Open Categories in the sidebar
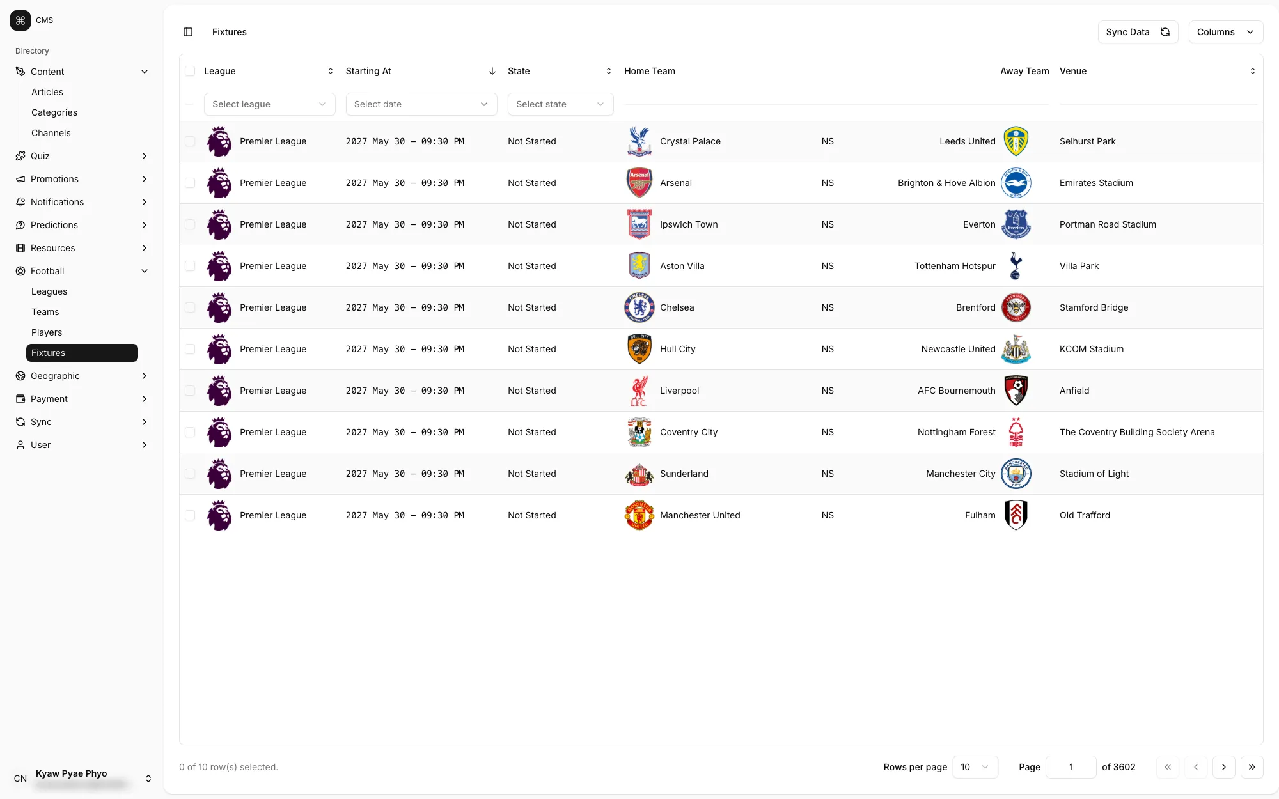 82,112
